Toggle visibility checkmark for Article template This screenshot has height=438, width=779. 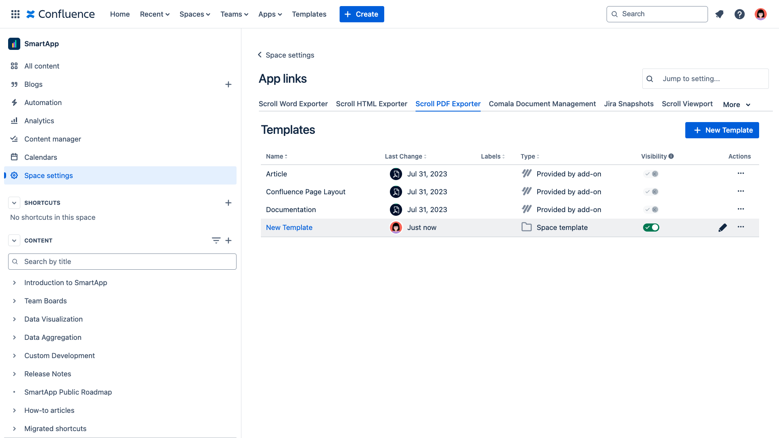(648, 173)
